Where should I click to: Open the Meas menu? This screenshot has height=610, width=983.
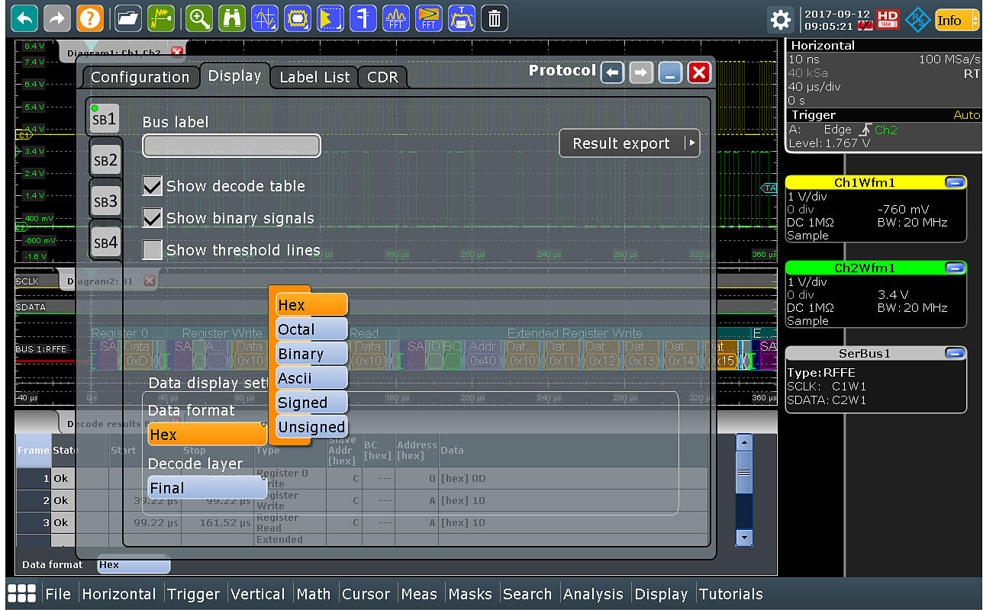tap(419, 594)
